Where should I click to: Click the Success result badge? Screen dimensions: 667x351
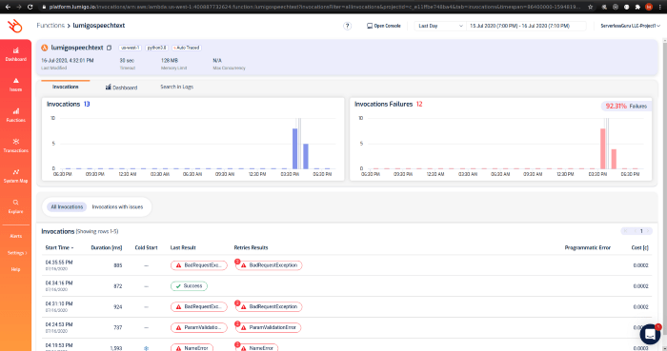click(x=189, y=286)
